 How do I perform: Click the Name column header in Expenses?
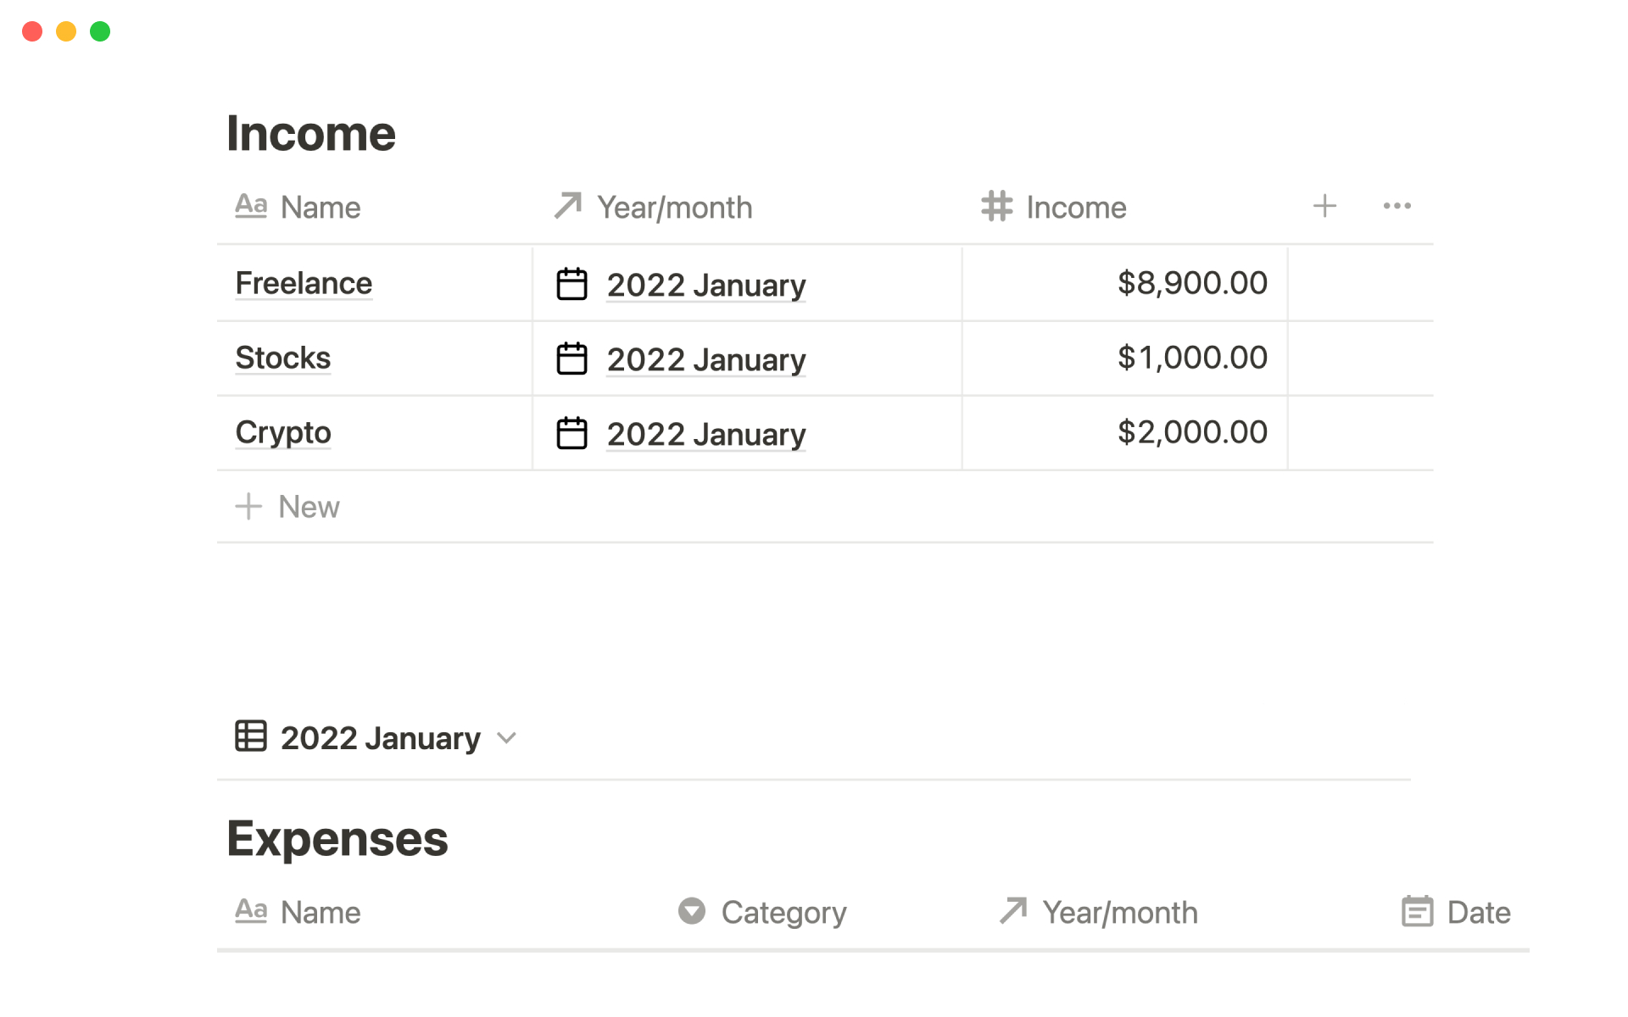320,913
